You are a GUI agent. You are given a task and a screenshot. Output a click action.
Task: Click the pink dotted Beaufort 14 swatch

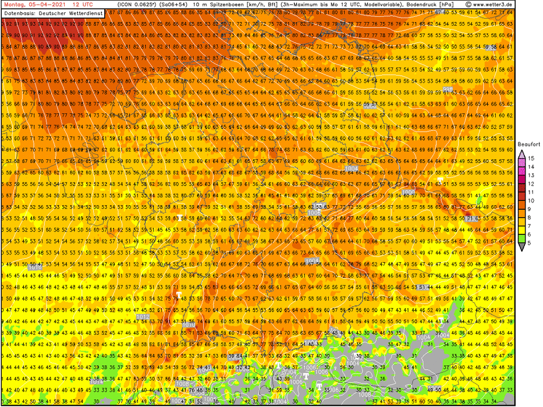[x=522, y=162]
